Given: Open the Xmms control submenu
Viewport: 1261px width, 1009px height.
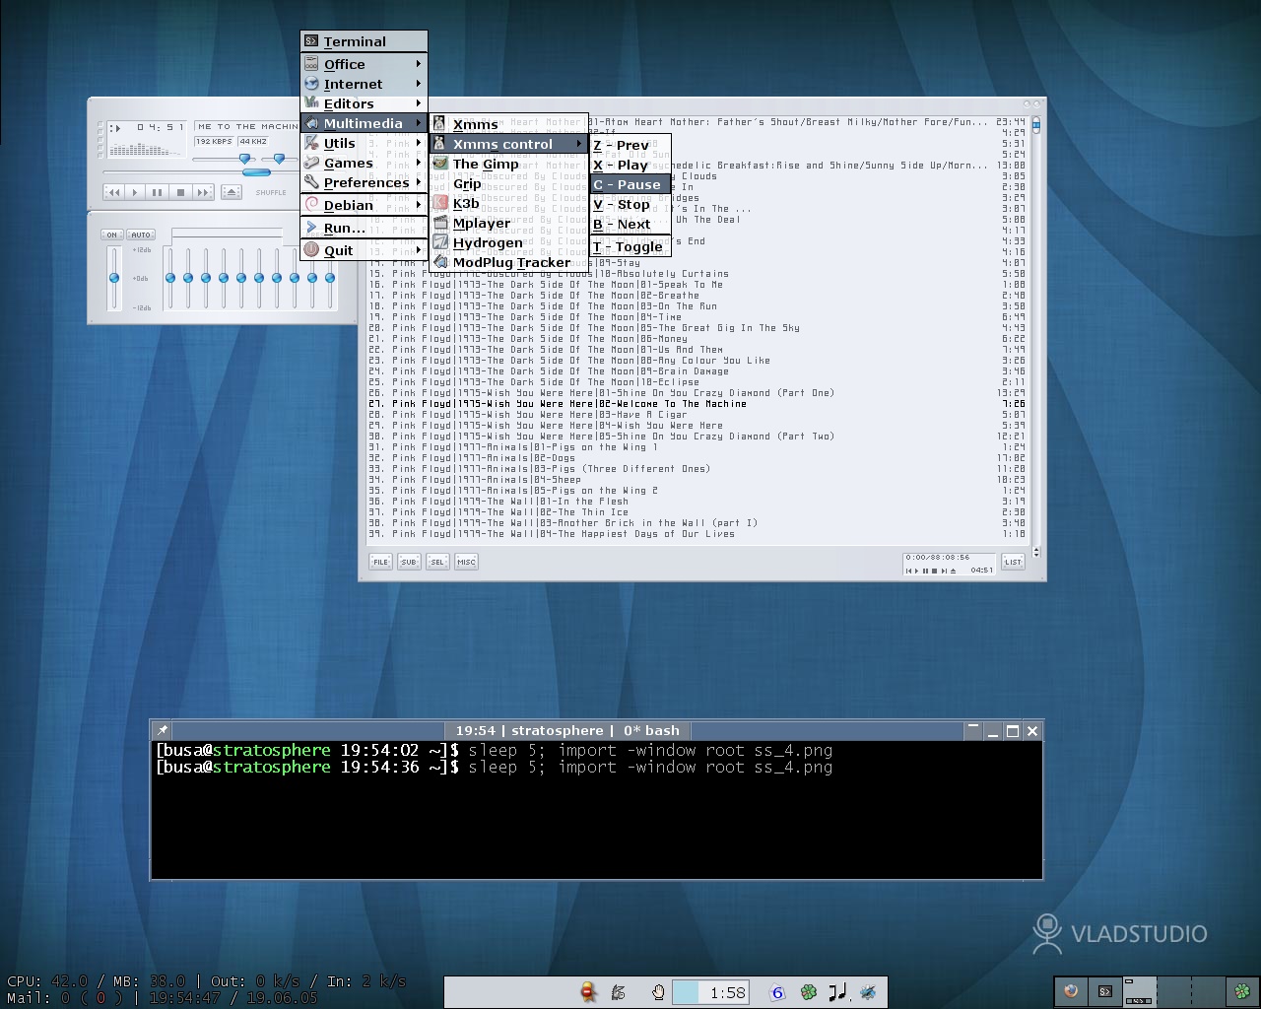Looking at the screenshot, I should [508, 144].
